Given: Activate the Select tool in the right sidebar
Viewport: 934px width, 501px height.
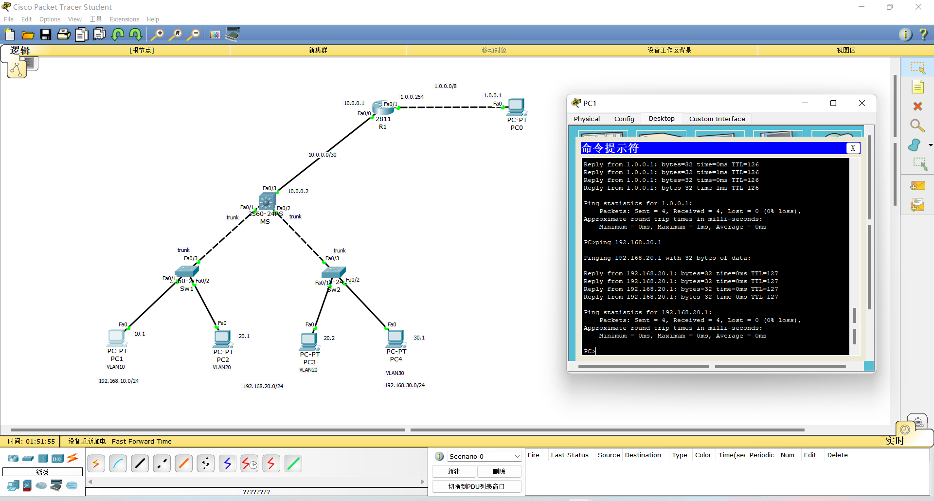Looking at the screenshot, I should pyautogui.click(x=917, y=68).
